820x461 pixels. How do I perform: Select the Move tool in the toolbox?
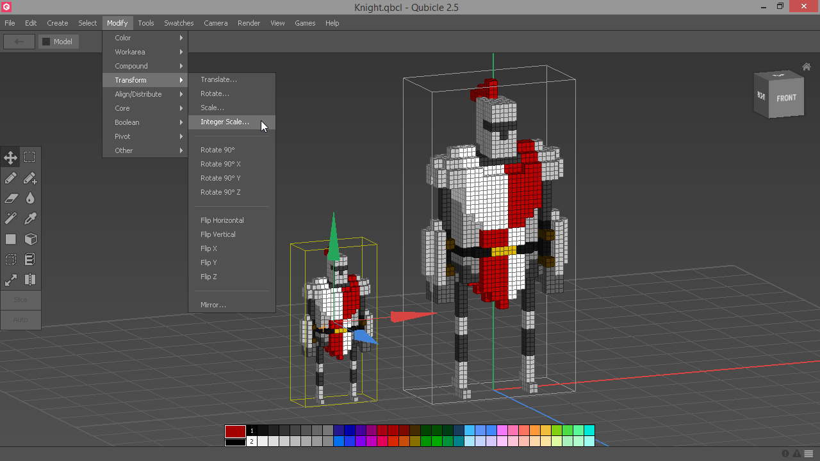11,158
